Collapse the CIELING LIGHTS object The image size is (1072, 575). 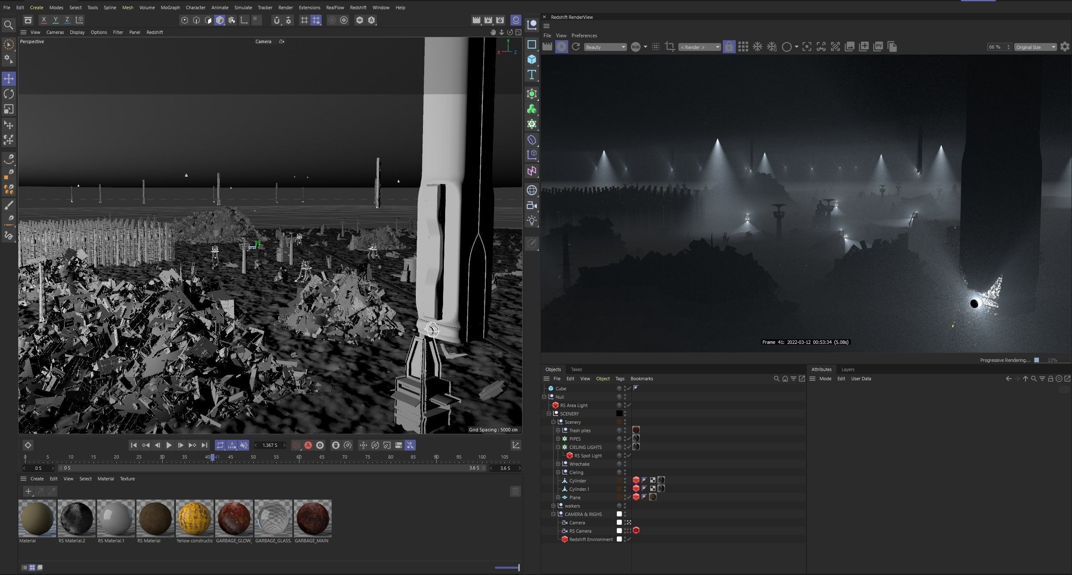[x=558, y=447]
